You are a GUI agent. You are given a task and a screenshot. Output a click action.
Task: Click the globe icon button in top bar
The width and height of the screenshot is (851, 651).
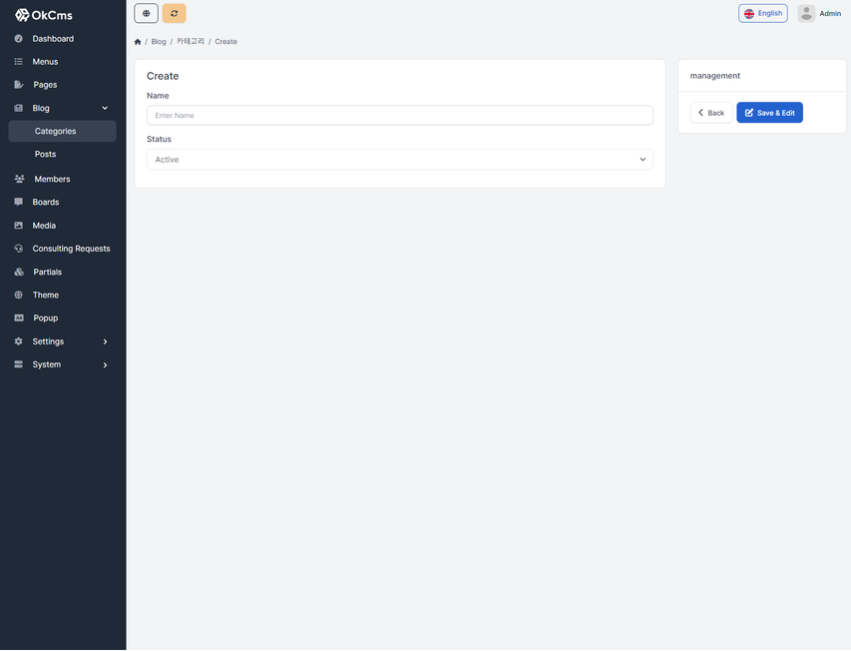146,13
